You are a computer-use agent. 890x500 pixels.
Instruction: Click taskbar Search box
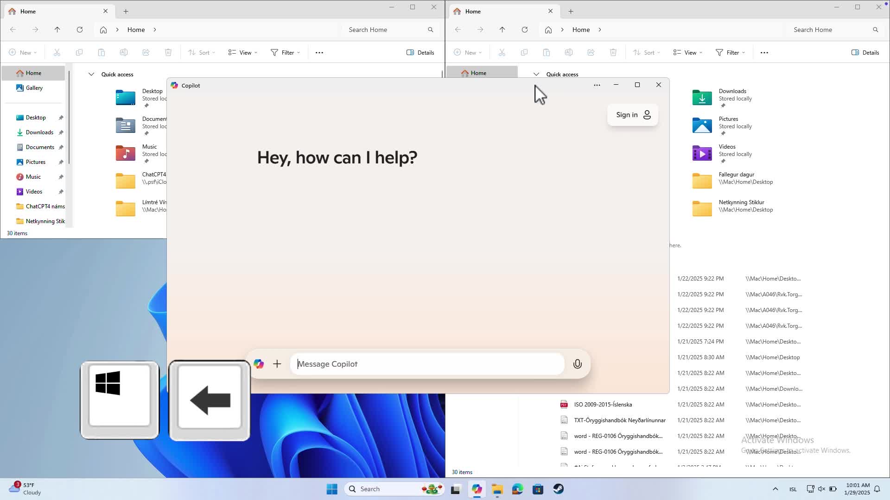(x=394, y=489)
